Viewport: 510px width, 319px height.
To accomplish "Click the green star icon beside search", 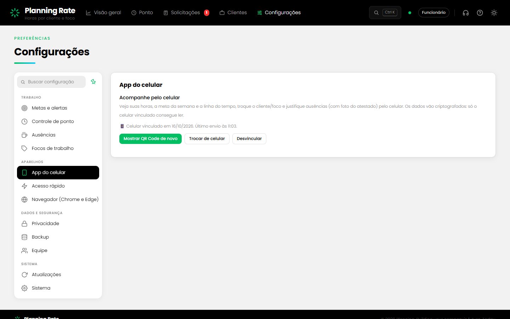I will 93,82.
